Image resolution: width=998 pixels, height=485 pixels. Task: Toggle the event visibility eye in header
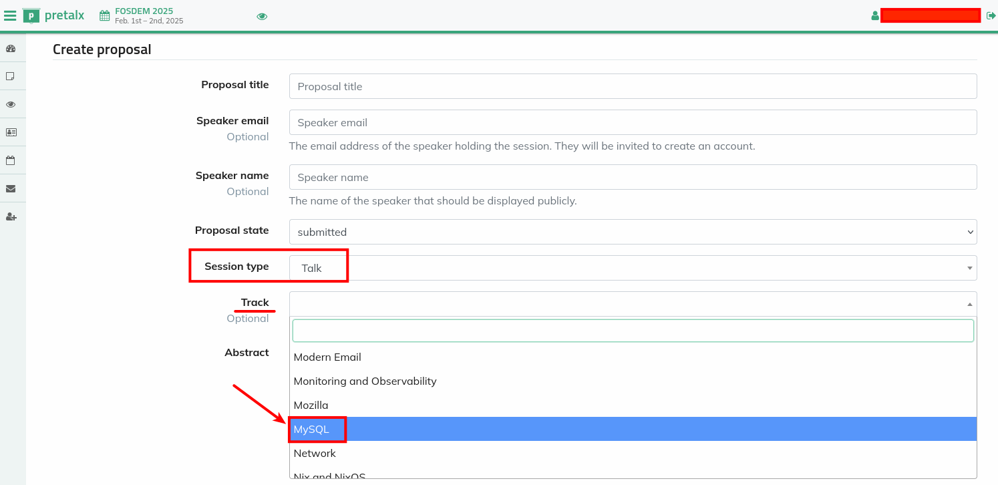pos(262,16)
